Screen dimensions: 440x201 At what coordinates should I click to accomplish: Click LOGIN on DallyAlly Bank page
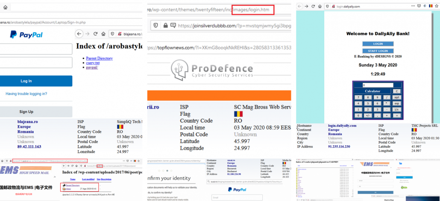coord(378,44)
